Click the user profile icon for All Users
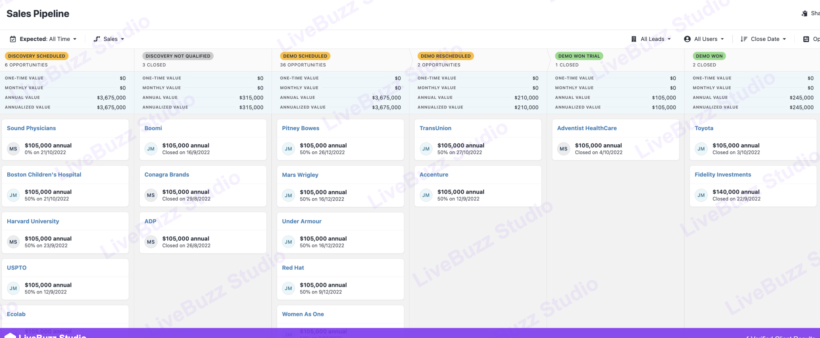The width and height of the screenshot is (820, 338). (x=687, y=39)
